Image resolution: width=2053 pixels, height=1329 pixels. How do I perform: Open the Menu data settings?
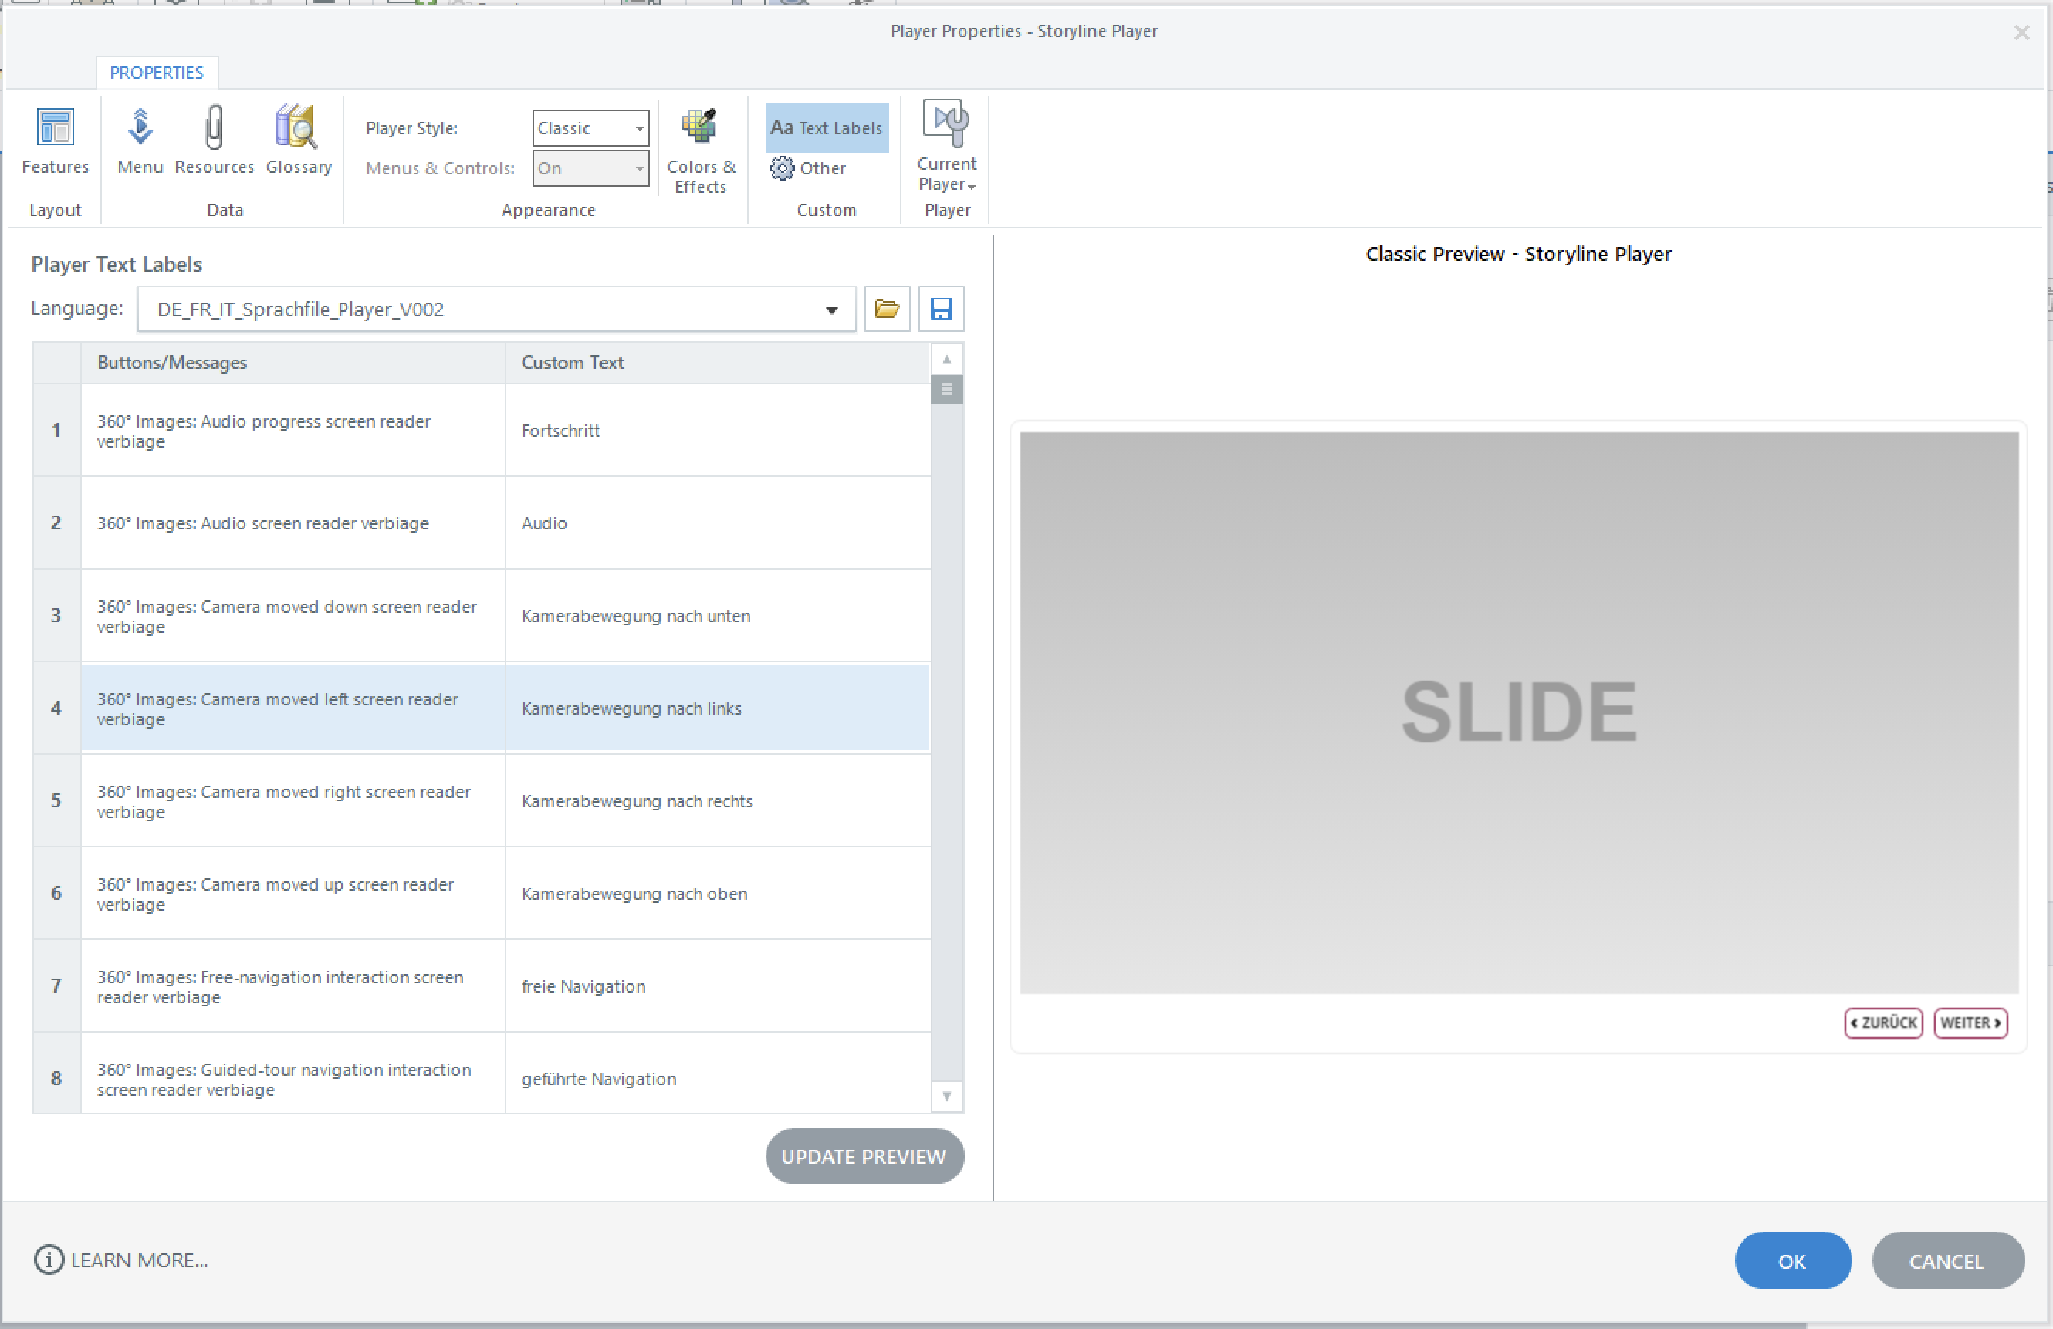tap(140, 140)
